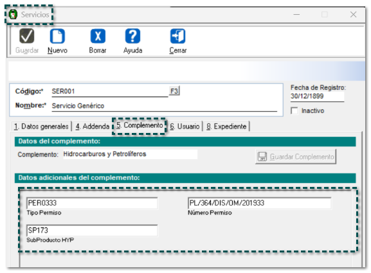Click the Tipo Permiso field PER0333
This screenshot has width=371, height=273.
[92, 203]
